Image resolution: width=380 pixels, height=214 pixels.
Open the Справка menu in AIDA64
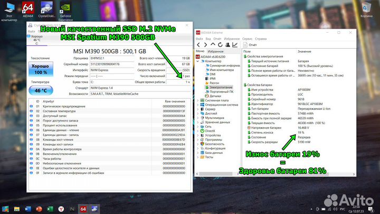click(261, 39)
